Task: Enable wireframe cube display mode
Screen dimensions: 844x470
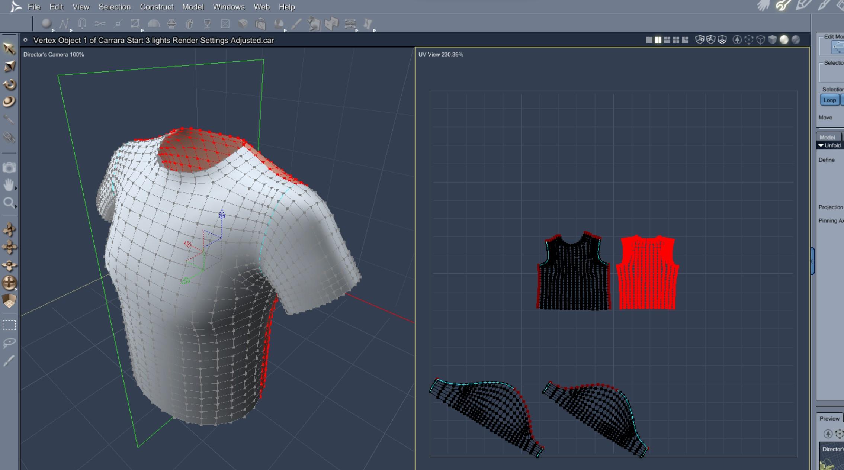Action: 761,40
